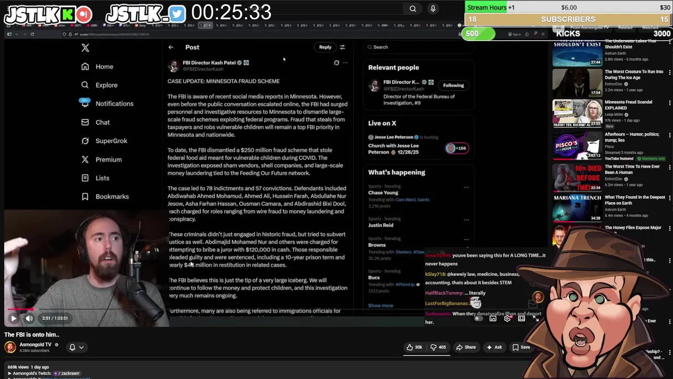The height and width of the screenshot is (379, 673).
Task: Open Worst Creature Ice Age video thumbnail
Action: (x=577, y=83)
